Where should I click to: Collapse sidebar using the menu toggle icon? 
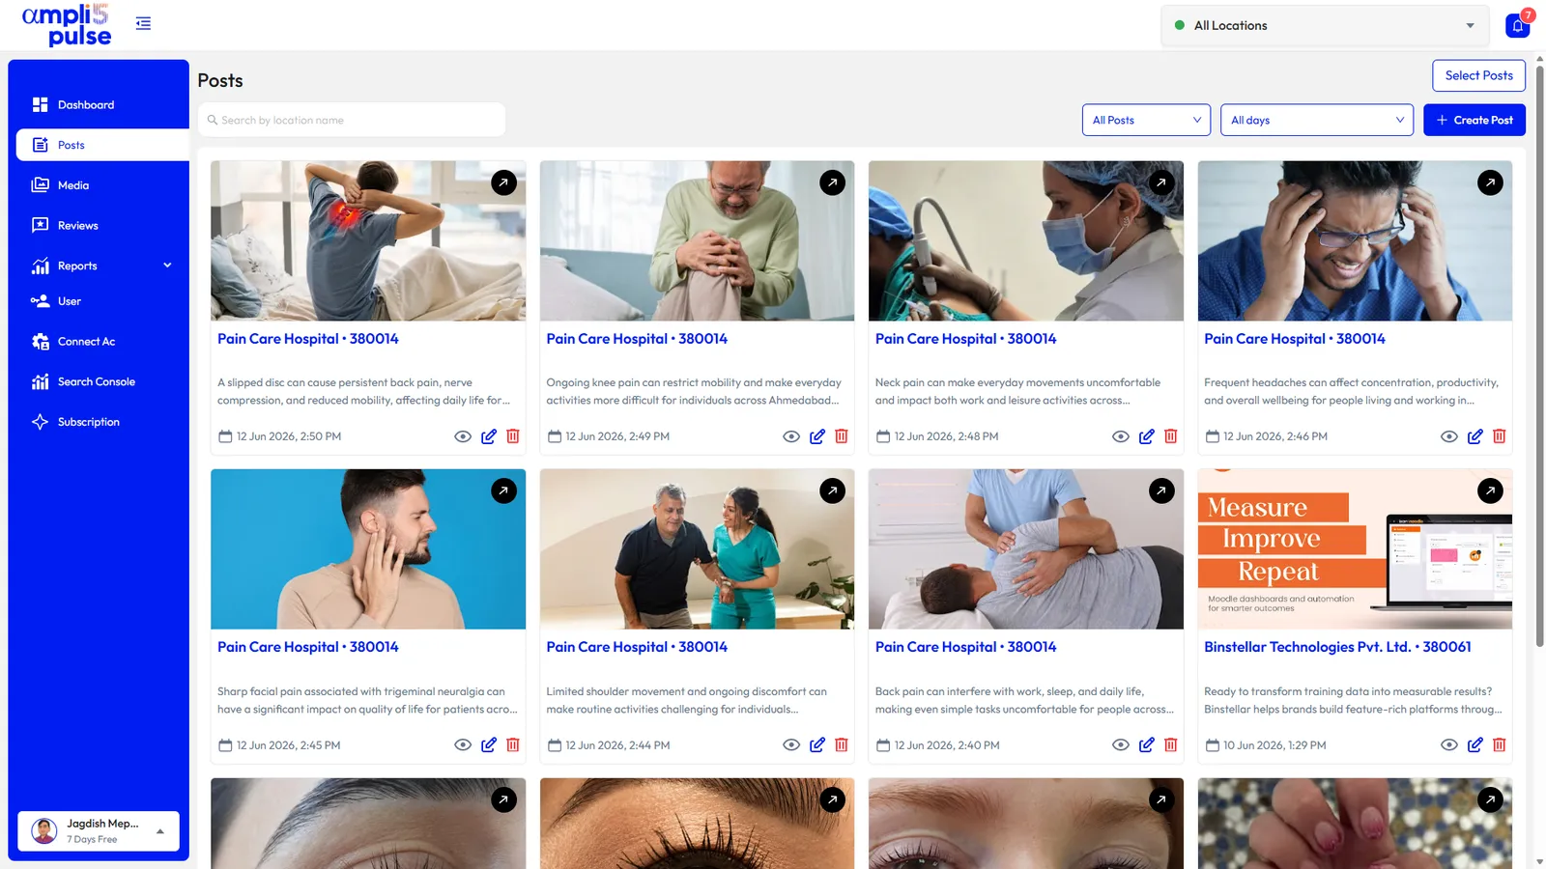pyautogui.click(x=143, y=23)
